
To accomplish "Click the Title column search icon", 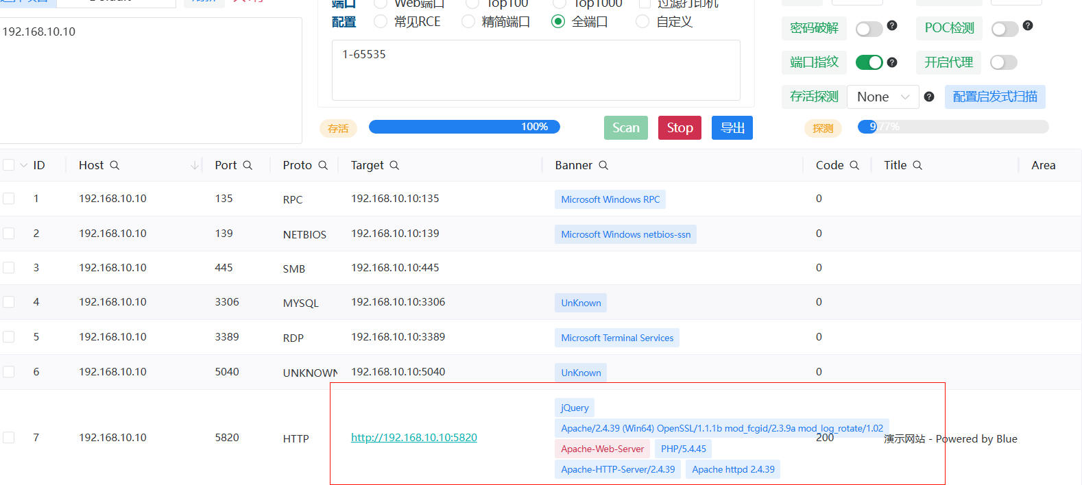I will [x=917, y=165].
